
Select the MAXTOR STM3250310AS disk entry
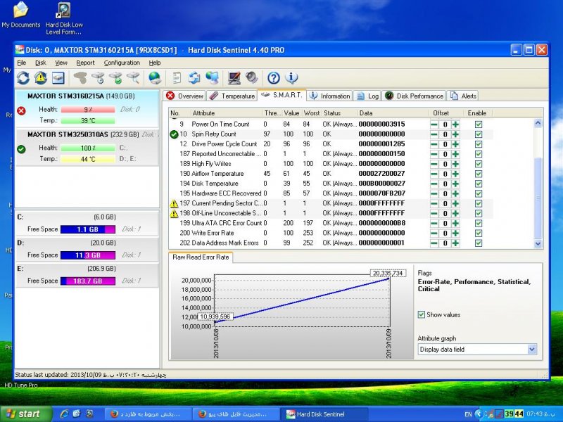pos(87,147)
